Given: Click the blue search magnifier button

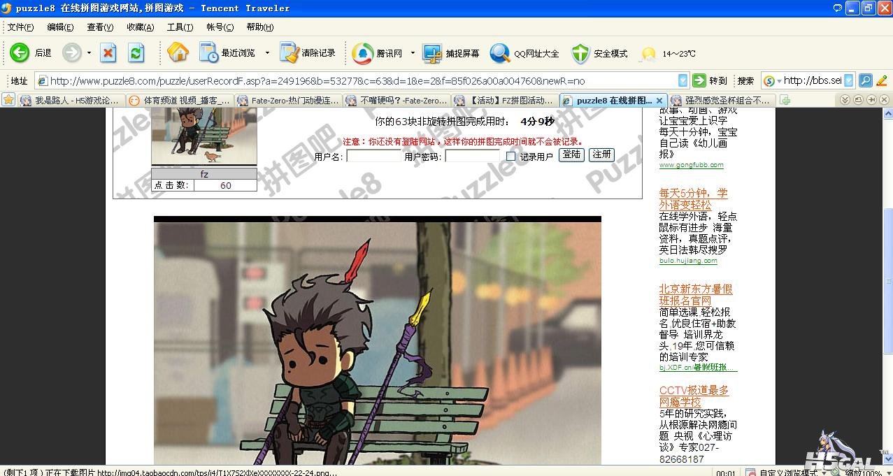Looking at the screenshot, I should coord(865,80).
